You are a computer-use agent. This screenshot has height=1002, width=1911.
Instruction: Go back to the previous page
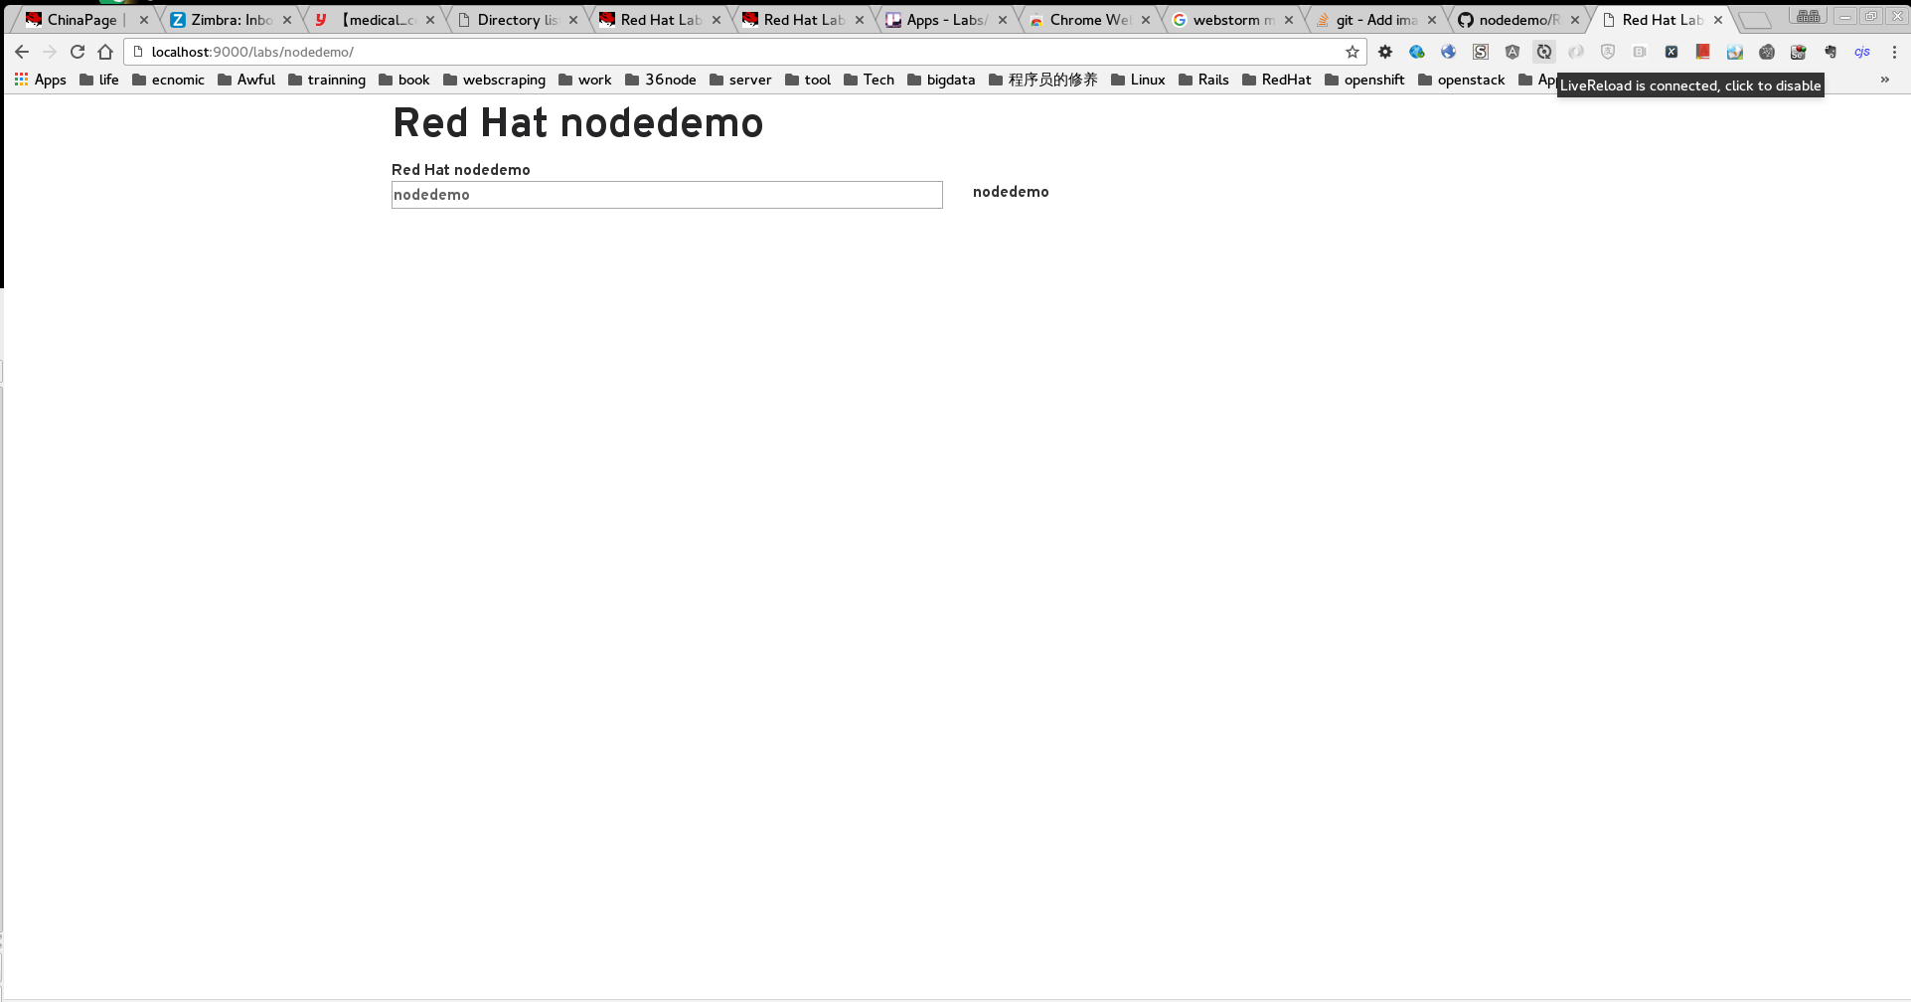tap(22, 52)
